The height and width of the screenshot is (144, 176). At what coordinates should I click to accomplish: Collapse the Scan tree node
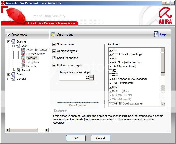(x=14, y=46)
